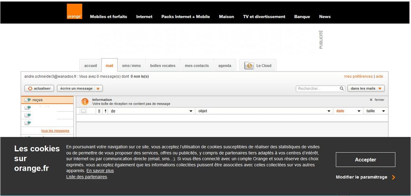Click the orange information icon

pyautogui.click(x=85, y=101)
